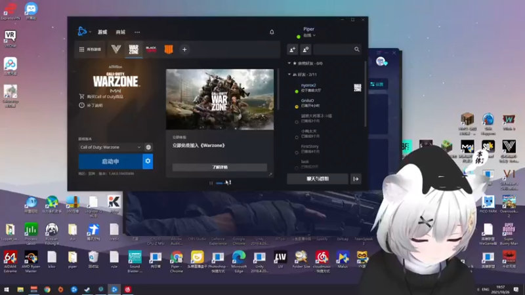Click the Warzone icon beside nyorox2
The image size is (525, 295).
(x=358, y=88)
